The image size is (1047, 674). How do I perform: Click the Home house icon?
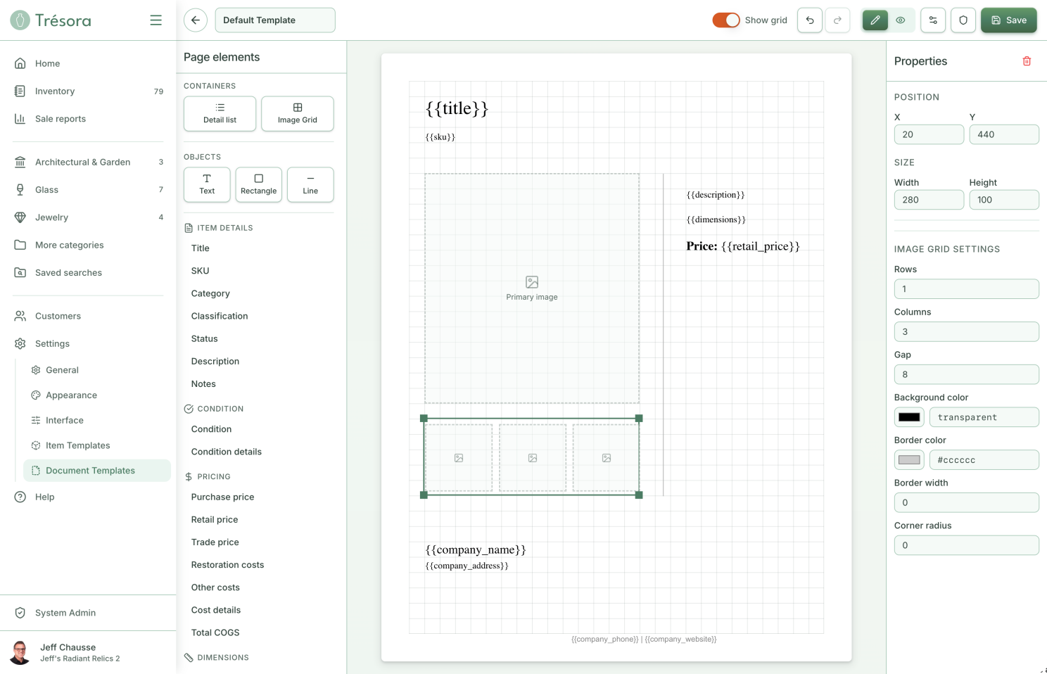20,63
